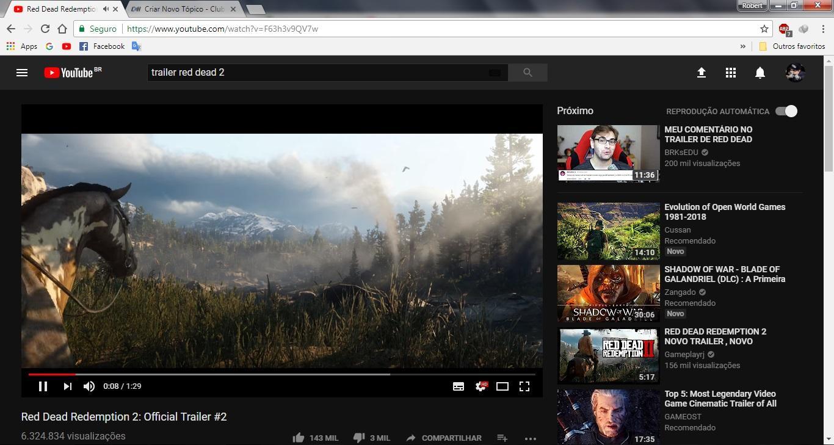Enter fullscreen mode
This screenshot has height=445, width=834.
tap(524, 386)
